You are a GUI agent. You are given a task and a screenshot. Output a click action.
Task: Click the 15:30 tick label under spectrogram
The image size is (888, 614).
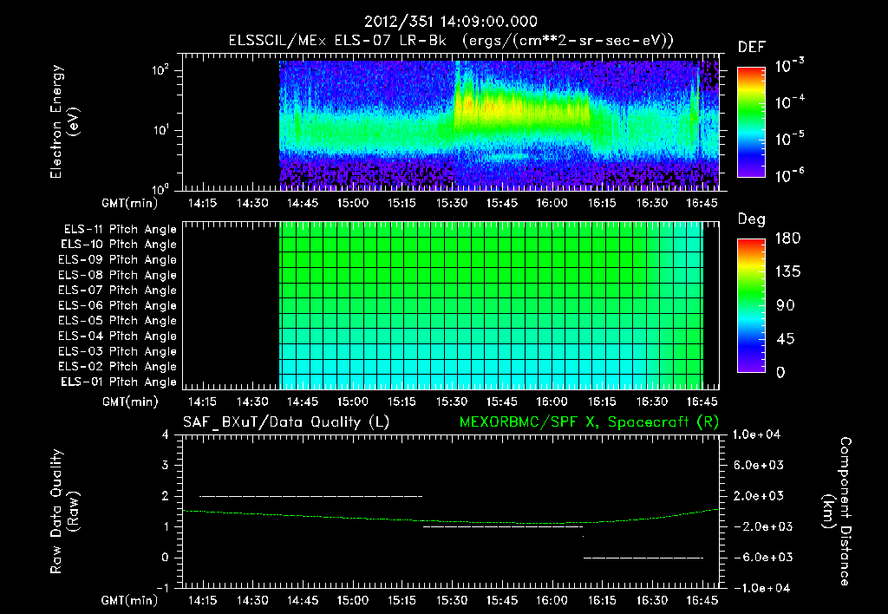(451, 203)
